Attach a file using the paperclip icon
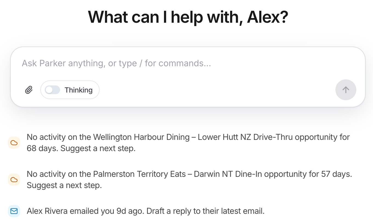The width and height of the screenshot is (373, 219). click(x=29, y=90)
